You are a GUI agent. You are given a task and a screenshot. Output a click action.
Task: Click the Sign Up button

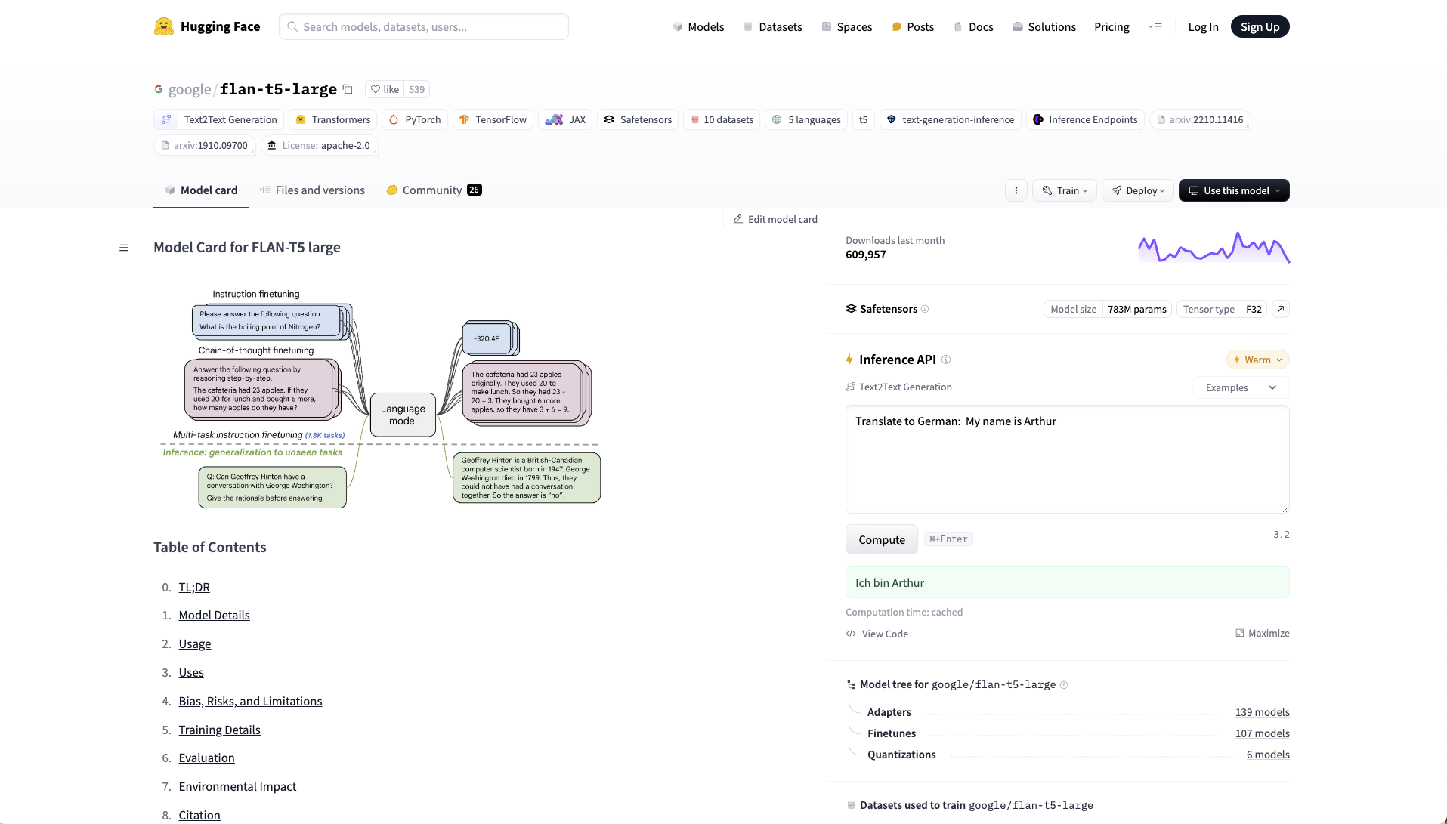(1260, 26)
